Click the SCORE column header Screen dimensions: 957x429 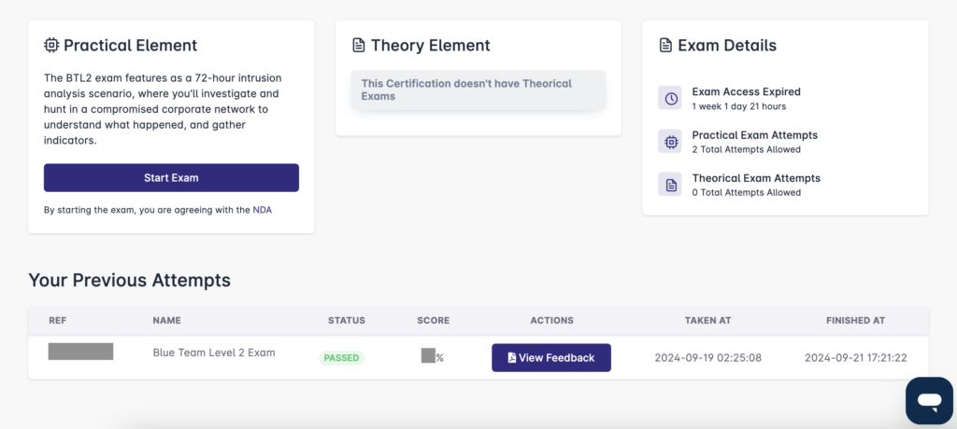pos(434,321)
